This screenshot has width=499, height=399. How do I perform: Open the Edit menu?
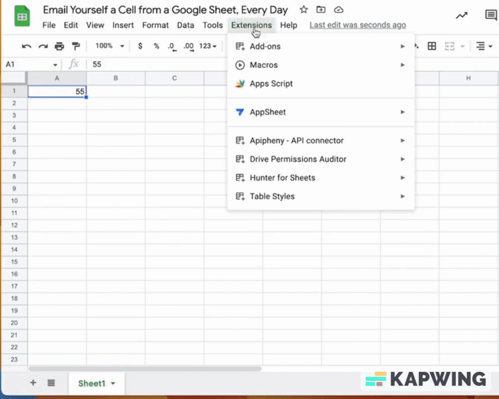point(71,25)
